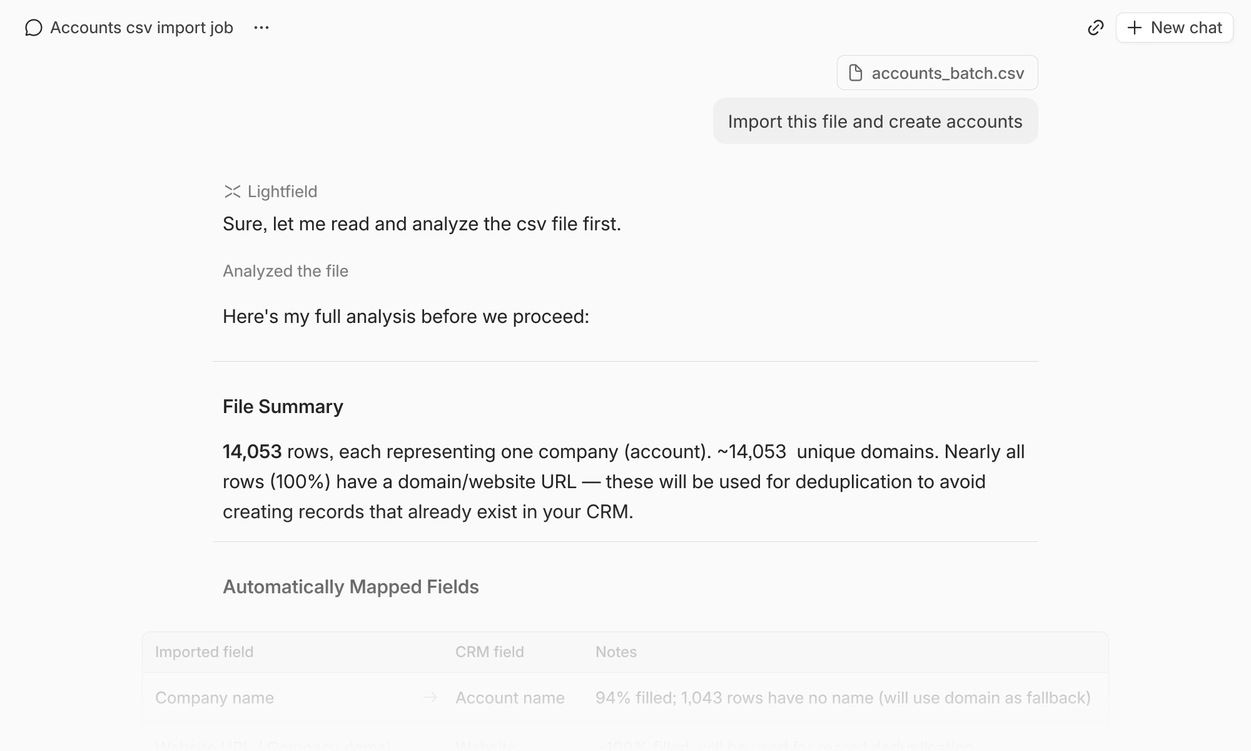
Task: Click the document icon on the accounts_batch.csv chip
Action: pyautogui.click(x=855, y=73)
